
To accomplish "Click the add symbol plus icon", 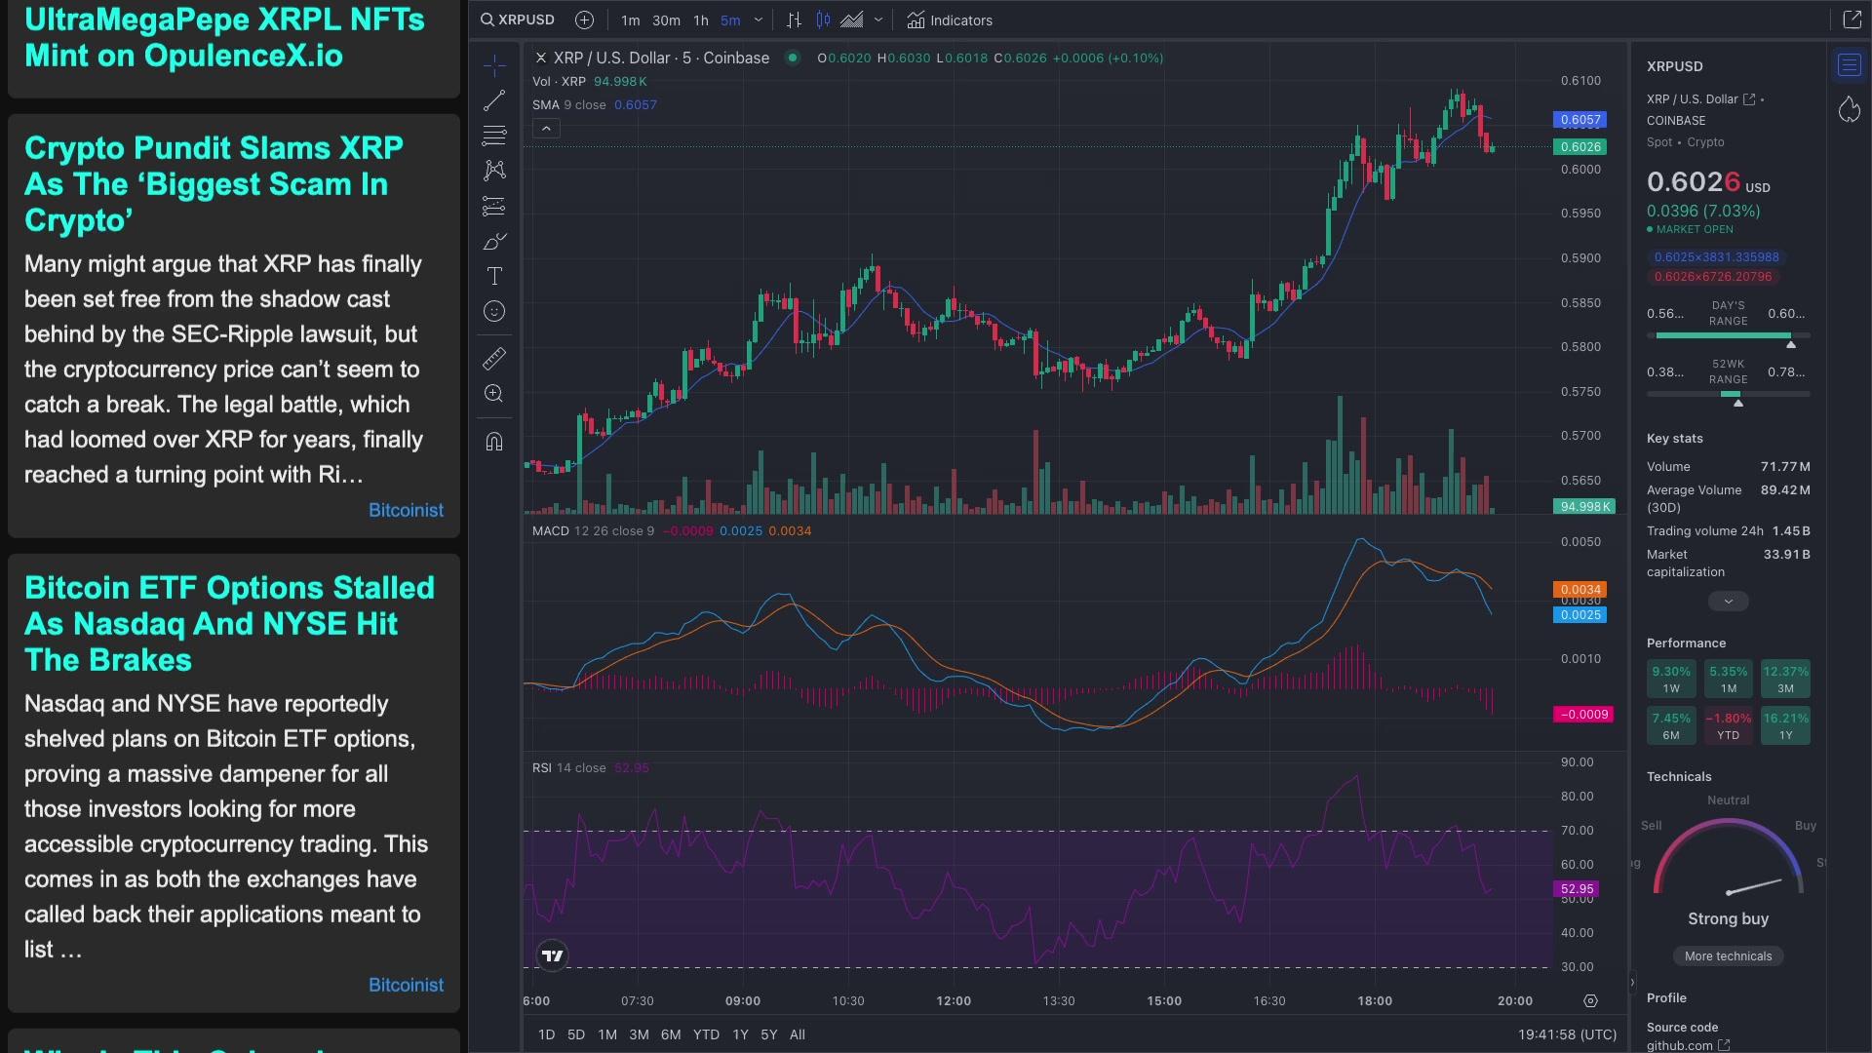I will pos(584,20).
